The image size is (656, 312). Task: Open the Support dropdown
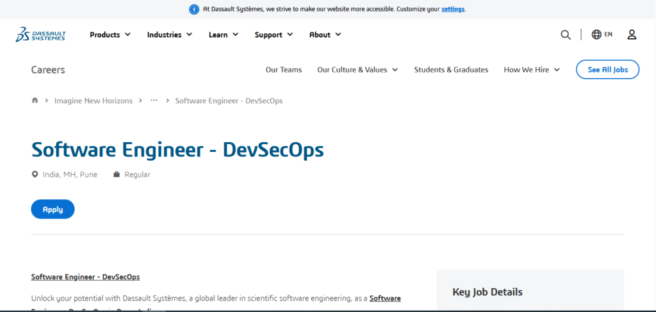[x=274, y=35]
